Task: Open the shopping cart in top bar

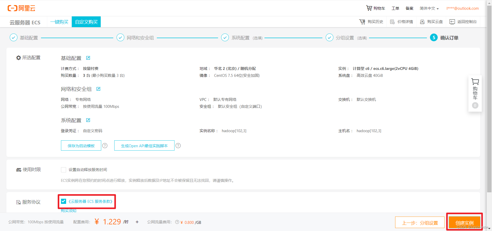Action: click(376, 8)
